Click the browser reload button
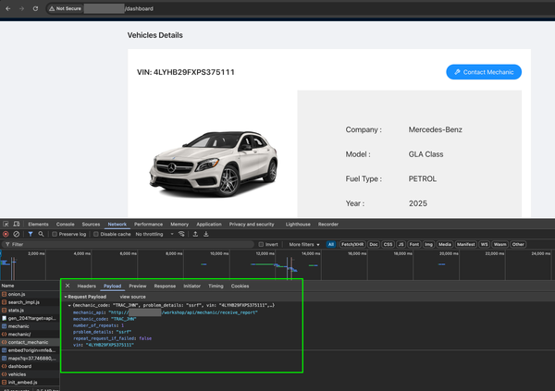Viewport: 555px width, 391px height. tap(35, 7)
